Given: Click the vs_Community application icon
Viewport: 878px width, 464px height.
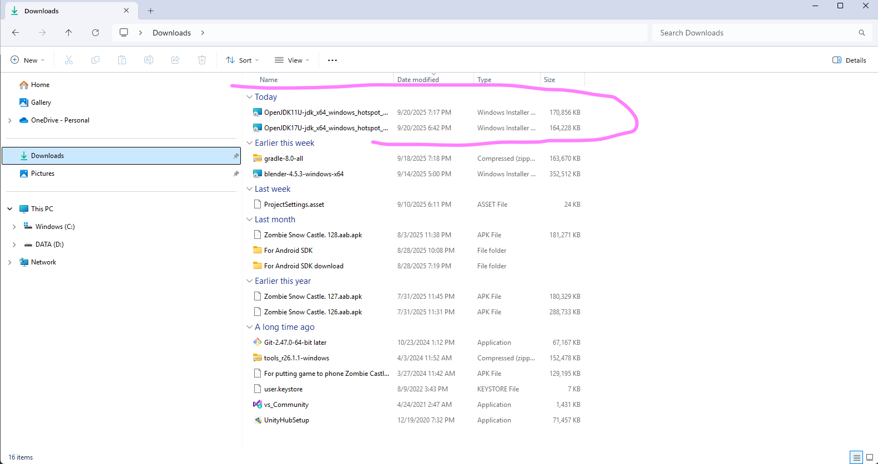Looking at the screenshot, I should pos(258,405).
